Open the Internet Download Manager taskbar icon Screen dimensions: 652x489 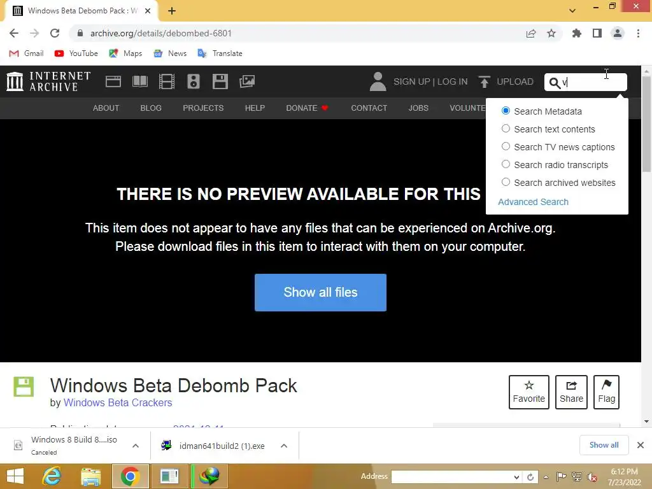click(x=209, y=476)
